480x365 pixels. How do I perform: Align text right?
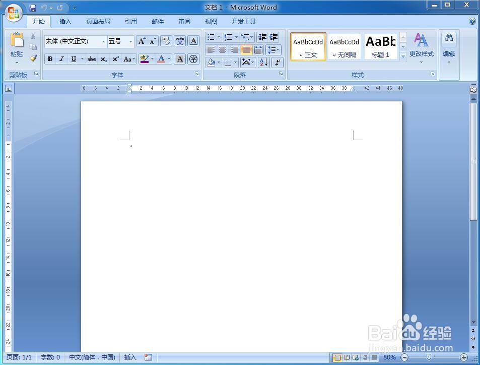coord(235,49)
